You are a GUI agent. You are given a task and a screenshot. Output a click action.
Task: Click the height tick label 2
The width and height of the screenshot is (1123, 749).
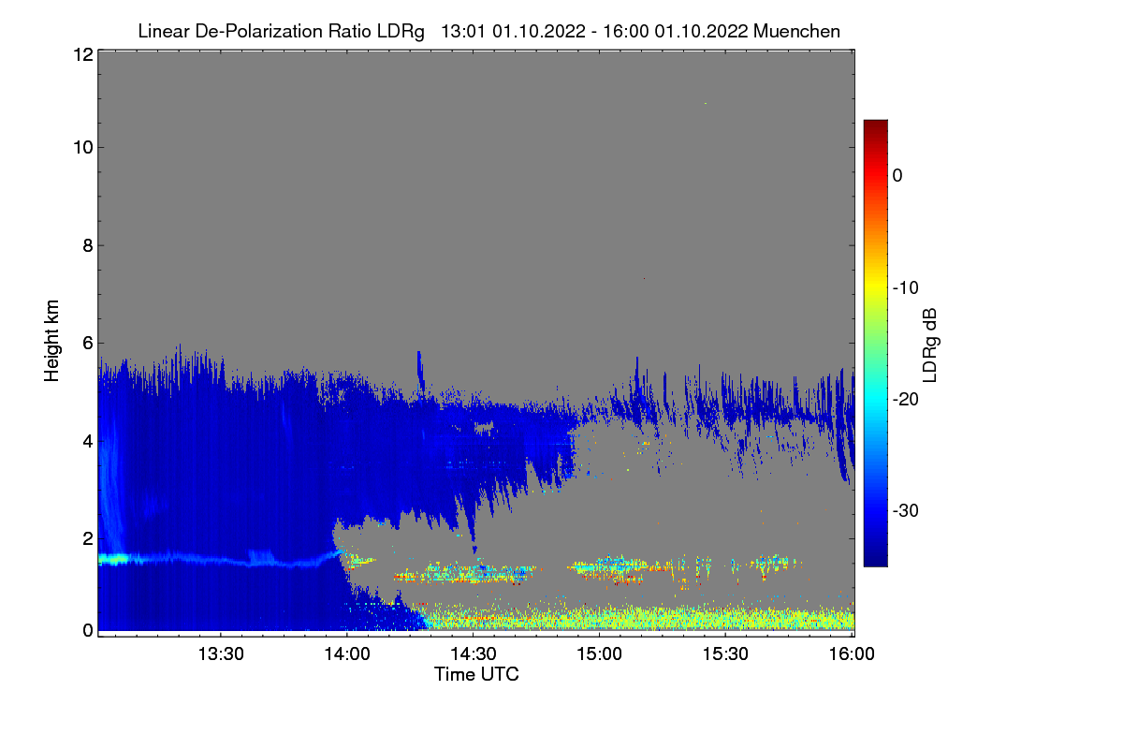(x=87, y=537)
